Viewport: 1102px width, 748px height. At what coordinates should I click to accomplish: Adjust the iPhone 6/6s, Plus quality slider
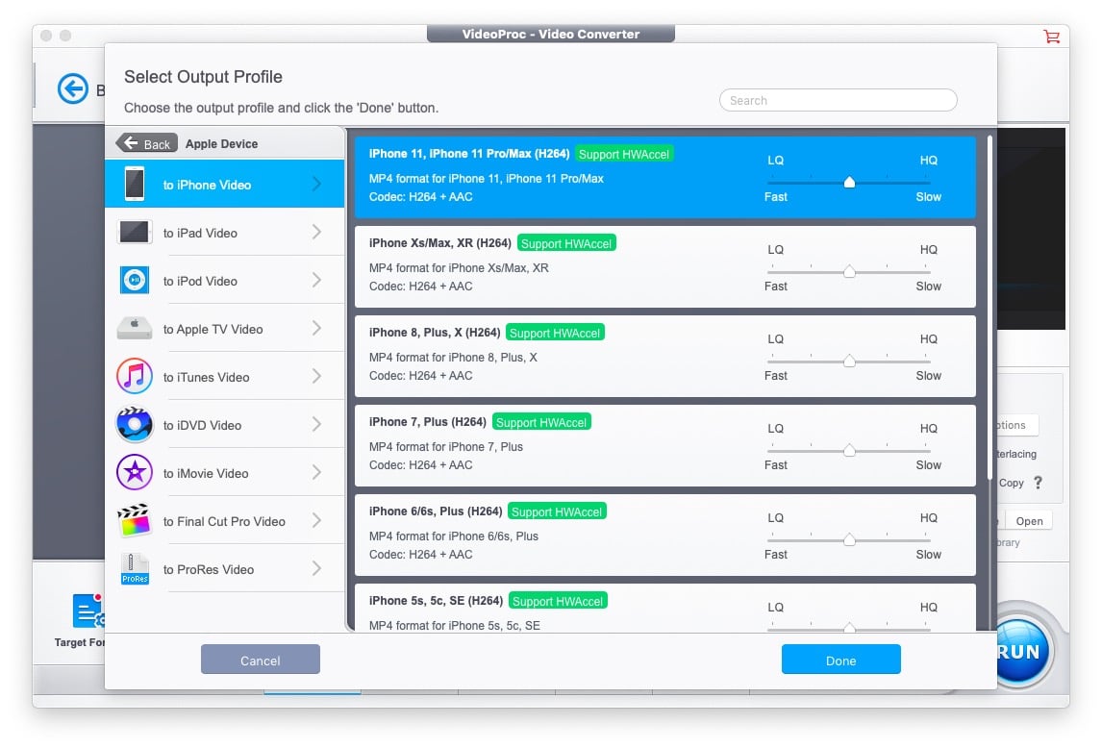[849, 539]
